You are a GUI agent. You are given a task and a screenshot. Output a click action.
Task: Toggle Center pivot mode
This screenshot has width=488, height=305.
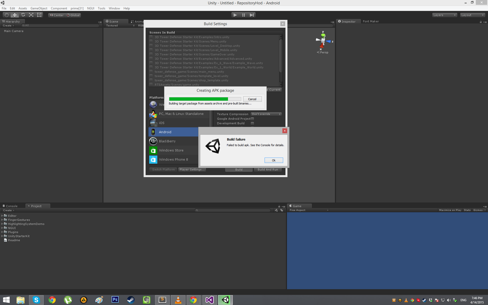pos(57,15)
